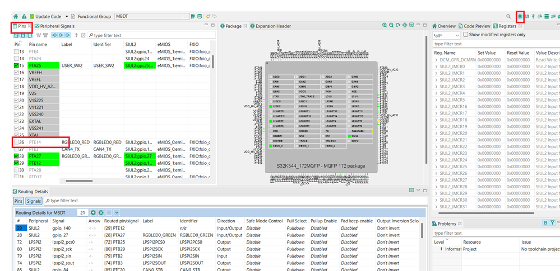The width and height of the screenshot is (560, 271).
Task: Expand the DCM_GPR_DCMRW register row
Action: (437, 59)
